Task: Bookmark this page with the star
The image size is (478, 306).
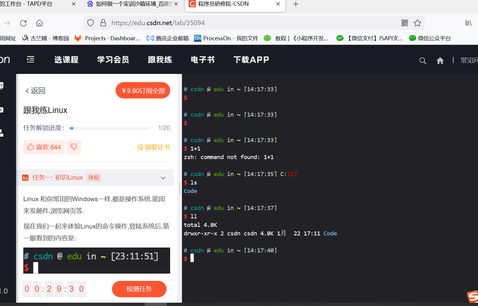Action: point(417,23)
